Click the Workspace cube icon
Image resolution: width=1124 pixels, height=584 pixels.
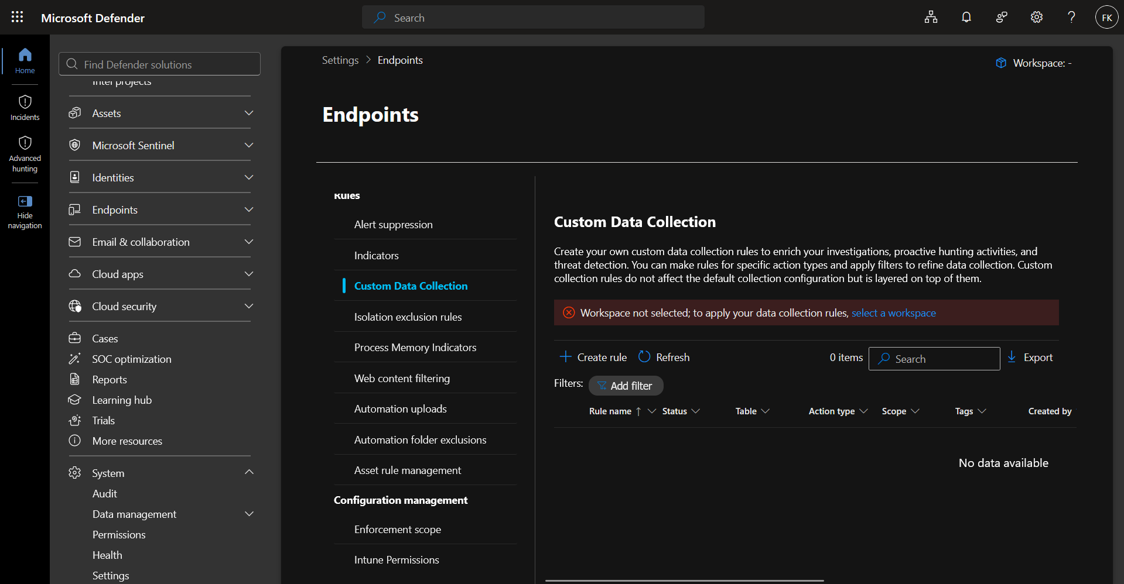click(x=1001, y=63)
